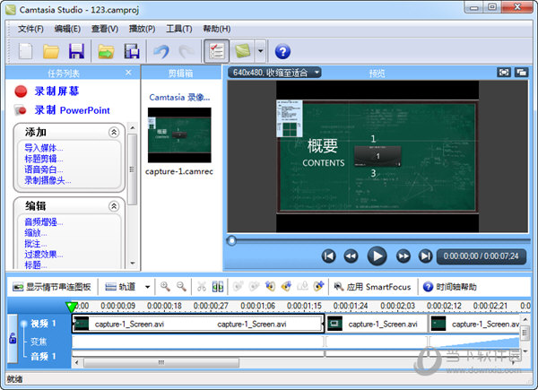The width and height of the screenshot is (538, 390).
Task: Toggle the track lock icon
Action: (13, 339)
